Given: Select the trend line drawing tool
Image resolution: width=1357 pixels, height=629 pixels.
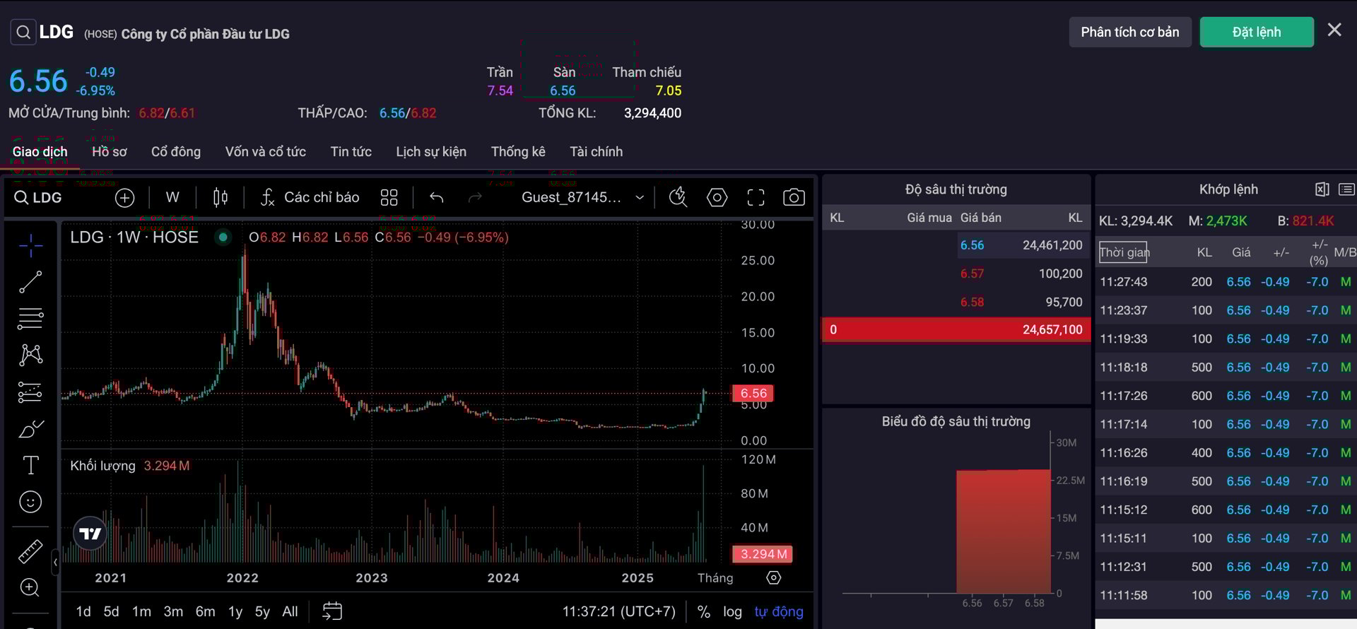Looking at the screenshot, I should coord(30,282).
